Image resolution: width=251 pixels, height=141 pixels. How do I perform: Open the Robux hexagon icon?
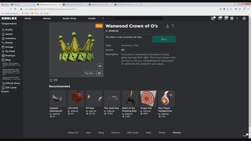[232, 18]
